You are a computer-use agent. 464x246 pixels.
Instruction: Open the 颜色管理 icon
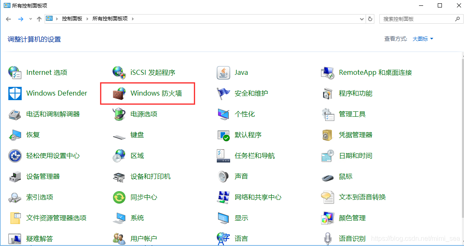328,218
